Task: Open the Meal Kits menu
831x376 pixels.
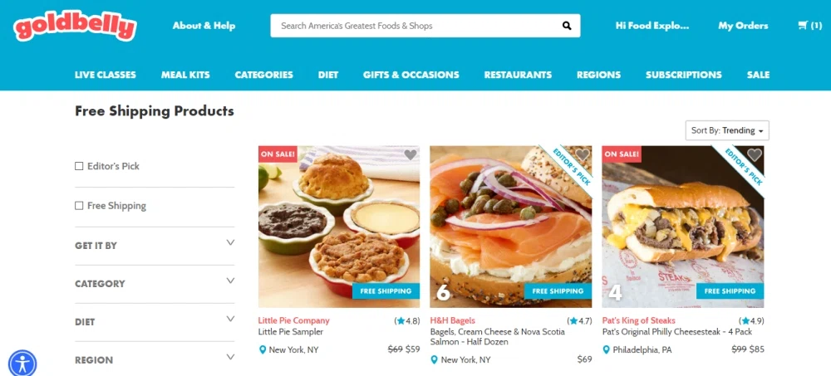Action: pos(185,75)
